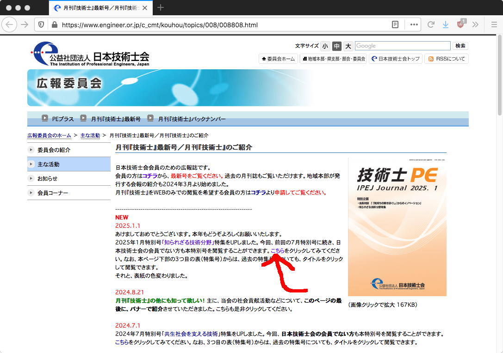Click the 日本技術士会 logo image
Image resolution: width=503 pixels, height=353 pixels.
90,54
